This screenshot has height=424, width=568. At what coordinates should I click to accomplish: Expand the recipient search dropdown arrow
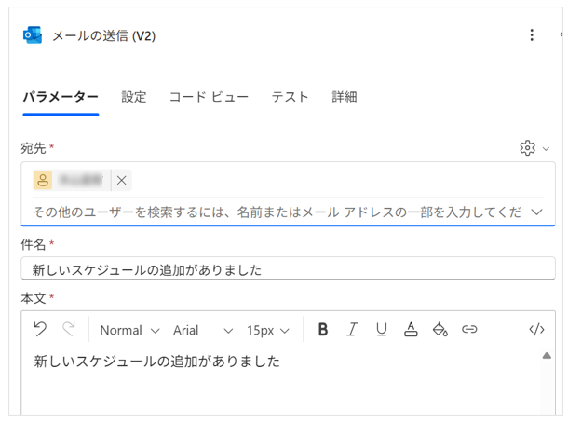click(536, 212)
